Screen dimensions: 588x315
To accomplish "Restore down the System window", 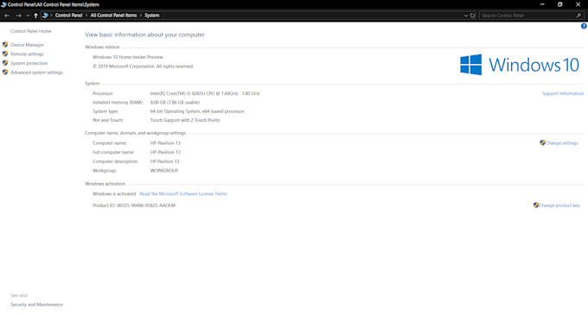I will [559, 4].
